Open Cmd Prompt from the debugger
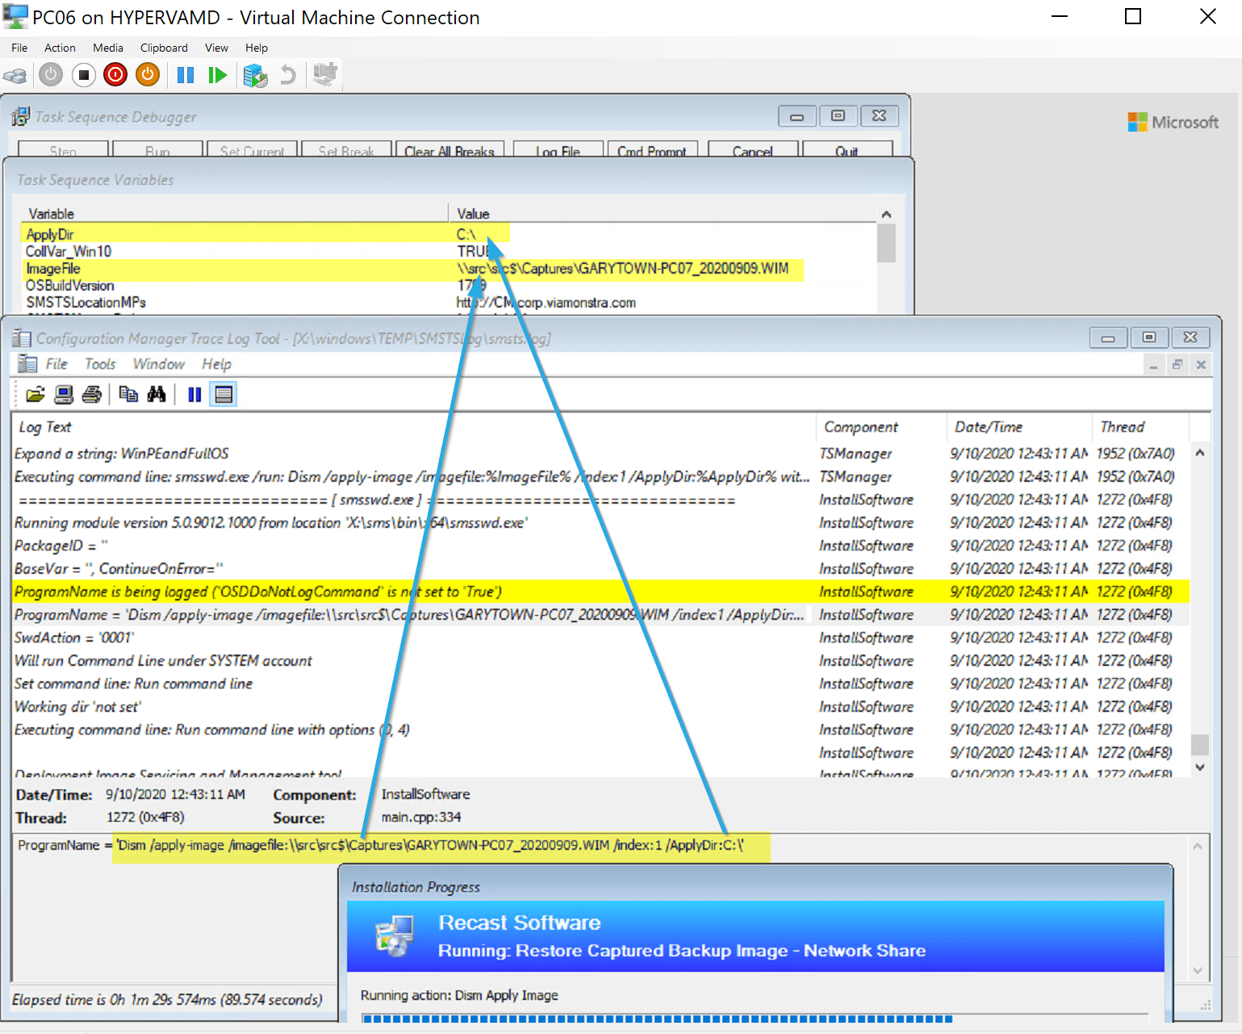The image size is (1242, 1034). 652,151
